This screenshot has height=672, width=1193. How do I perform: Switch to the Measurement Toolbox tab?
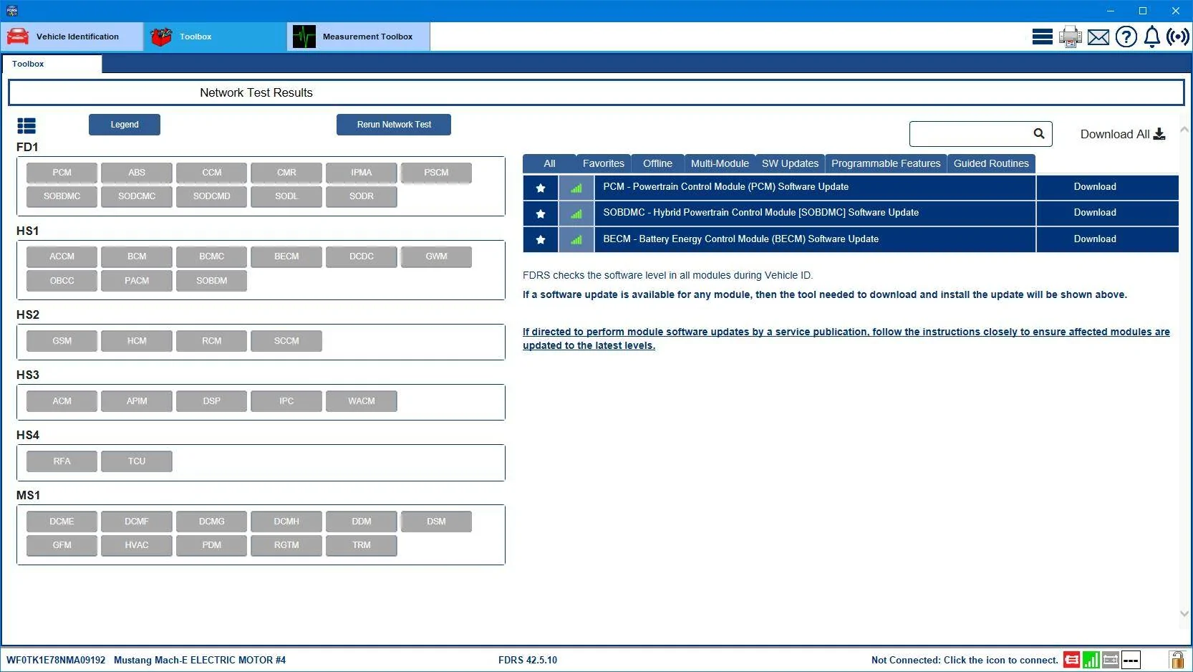[x=359, y=37]
